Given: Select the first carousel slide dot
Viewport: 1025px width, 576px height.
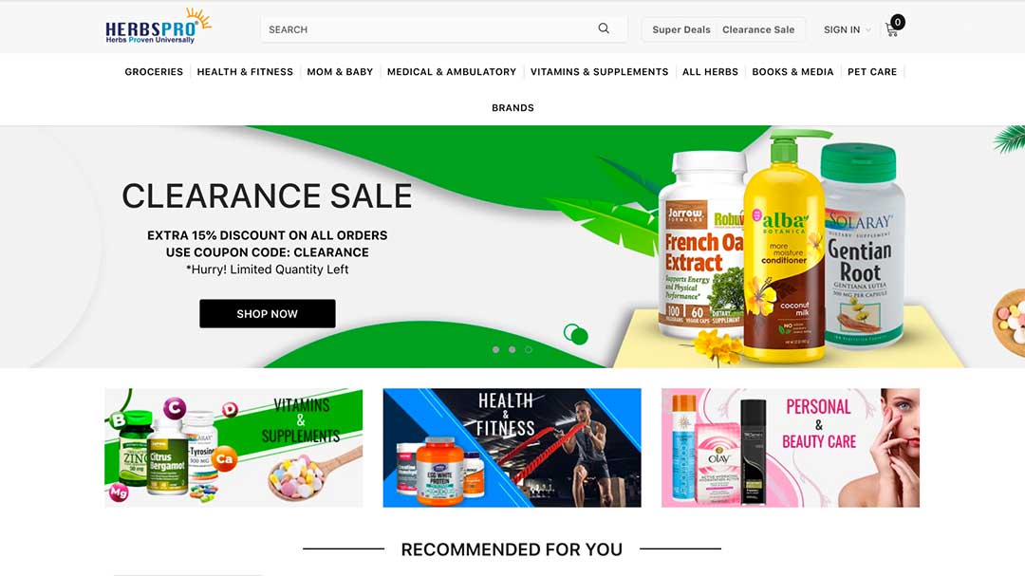Looking at the screenshot, I should point(495,350).
